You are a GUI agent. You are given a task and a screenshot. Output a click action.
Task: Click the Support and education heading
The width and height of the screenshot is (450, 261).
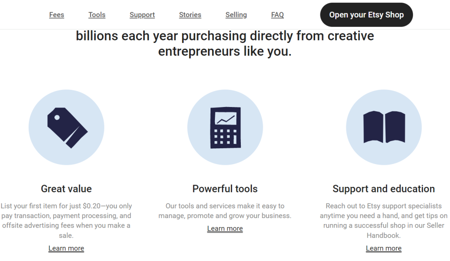click(384, 189)
